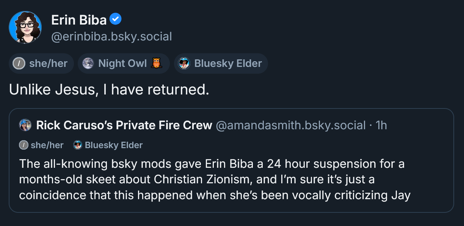Screen dimensions: 464x226
Task: Click the quoted post author's small avatar
Action: pyautogui.click(x=25, y=125)
